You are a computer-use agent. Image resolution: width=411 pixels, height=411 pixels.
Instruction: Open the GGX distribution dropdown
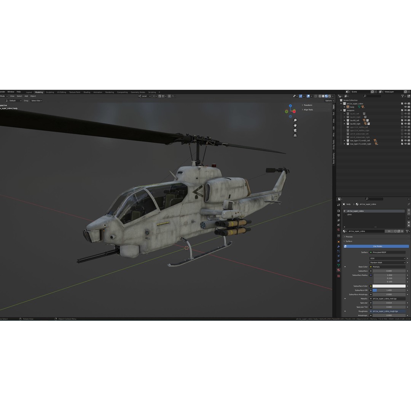(x=387, y=258)
